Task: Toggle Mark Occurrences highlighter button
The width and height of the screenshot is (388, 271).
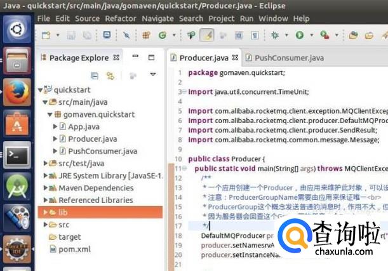Action: coord(207,35)
